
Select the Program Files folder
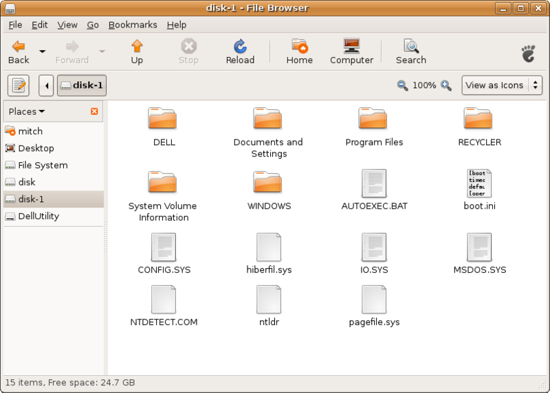[373, 118]
